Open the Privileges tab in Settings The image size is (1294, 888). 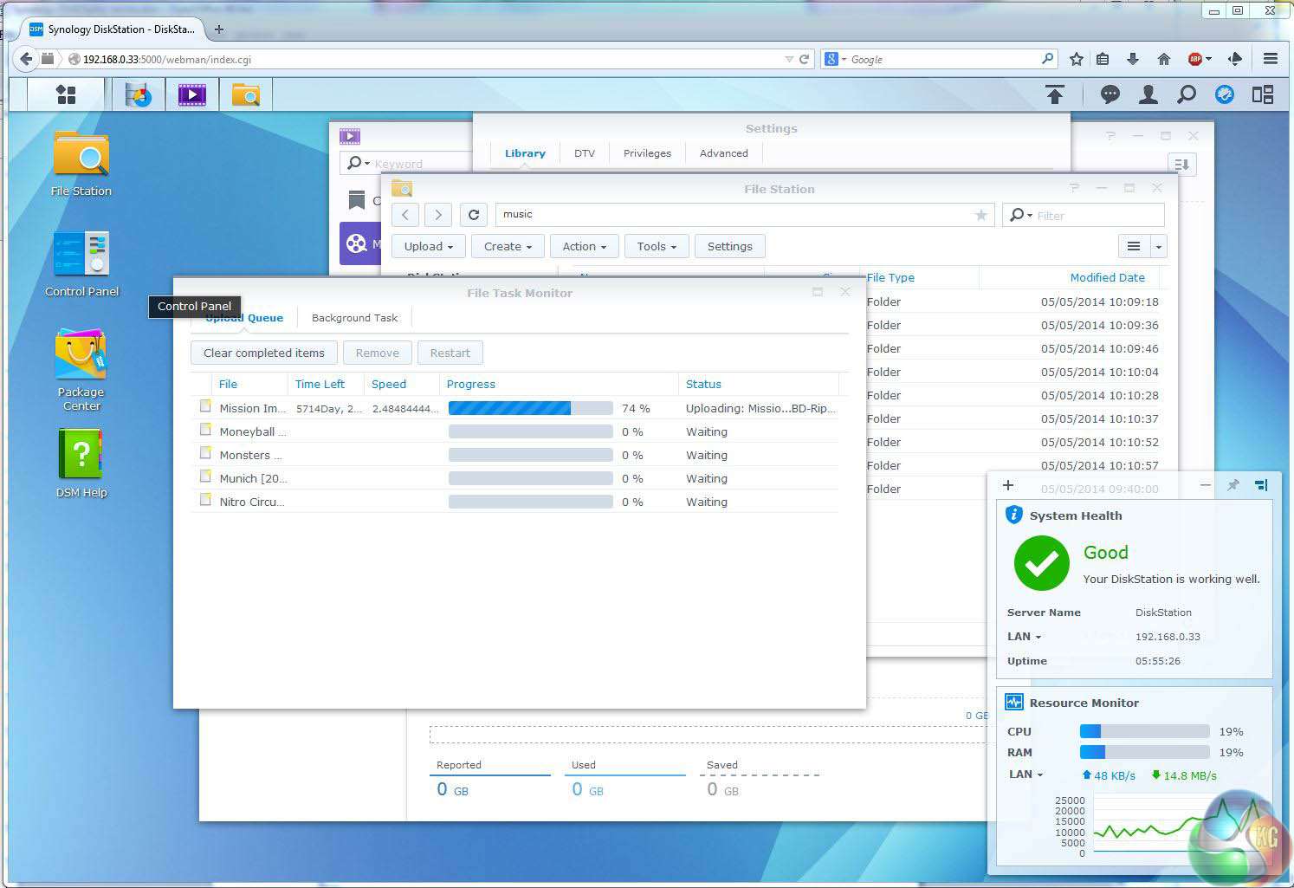(x=647, y=153)
